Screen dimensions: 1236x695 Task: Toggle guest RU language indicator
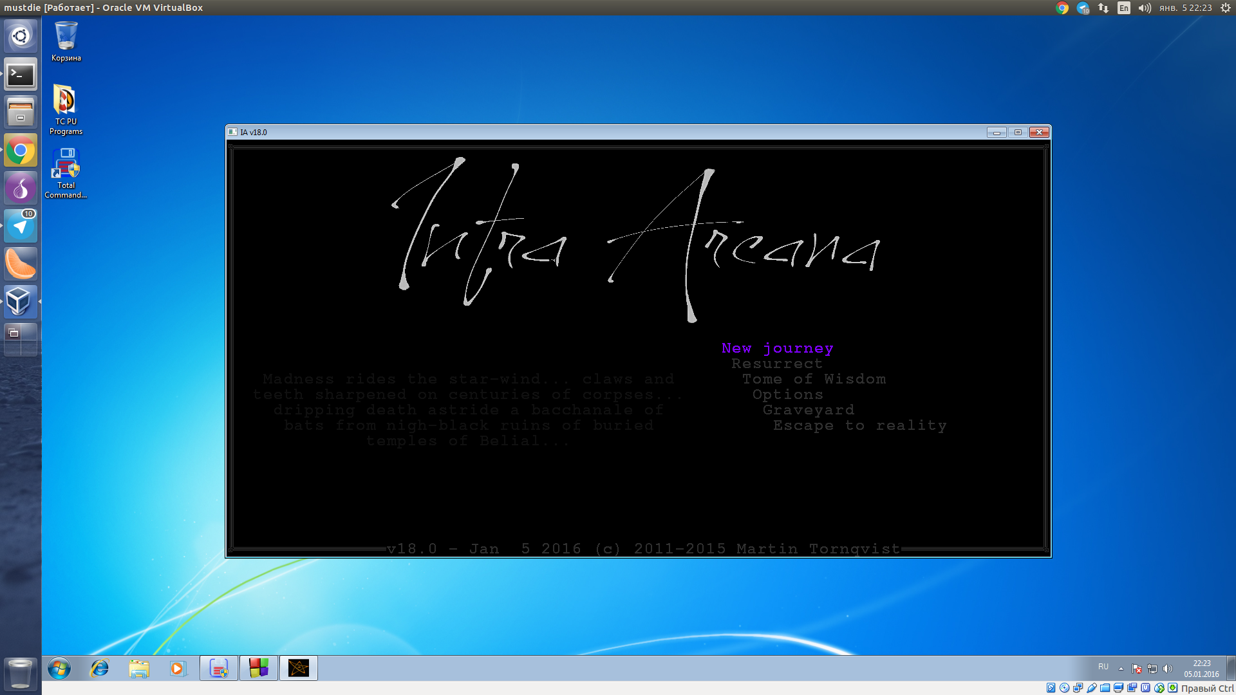(1103, 667)
